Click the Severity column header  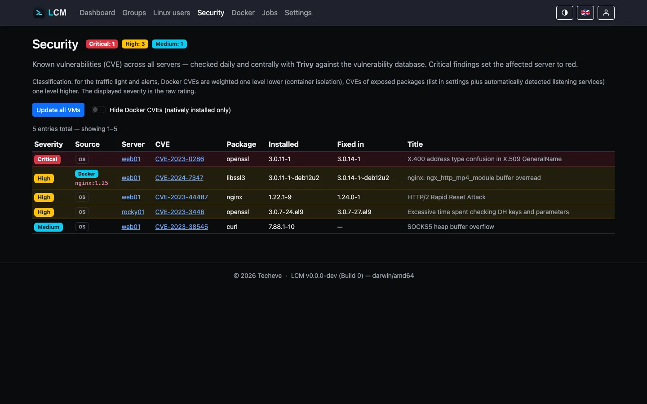(x=49, y=144)
